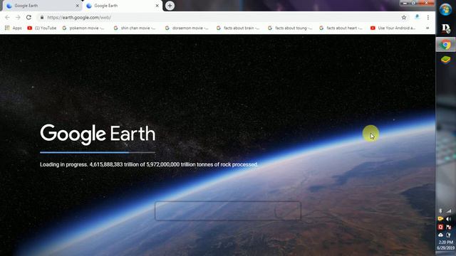
Task: Open a new browser tab
Action: 170,6
